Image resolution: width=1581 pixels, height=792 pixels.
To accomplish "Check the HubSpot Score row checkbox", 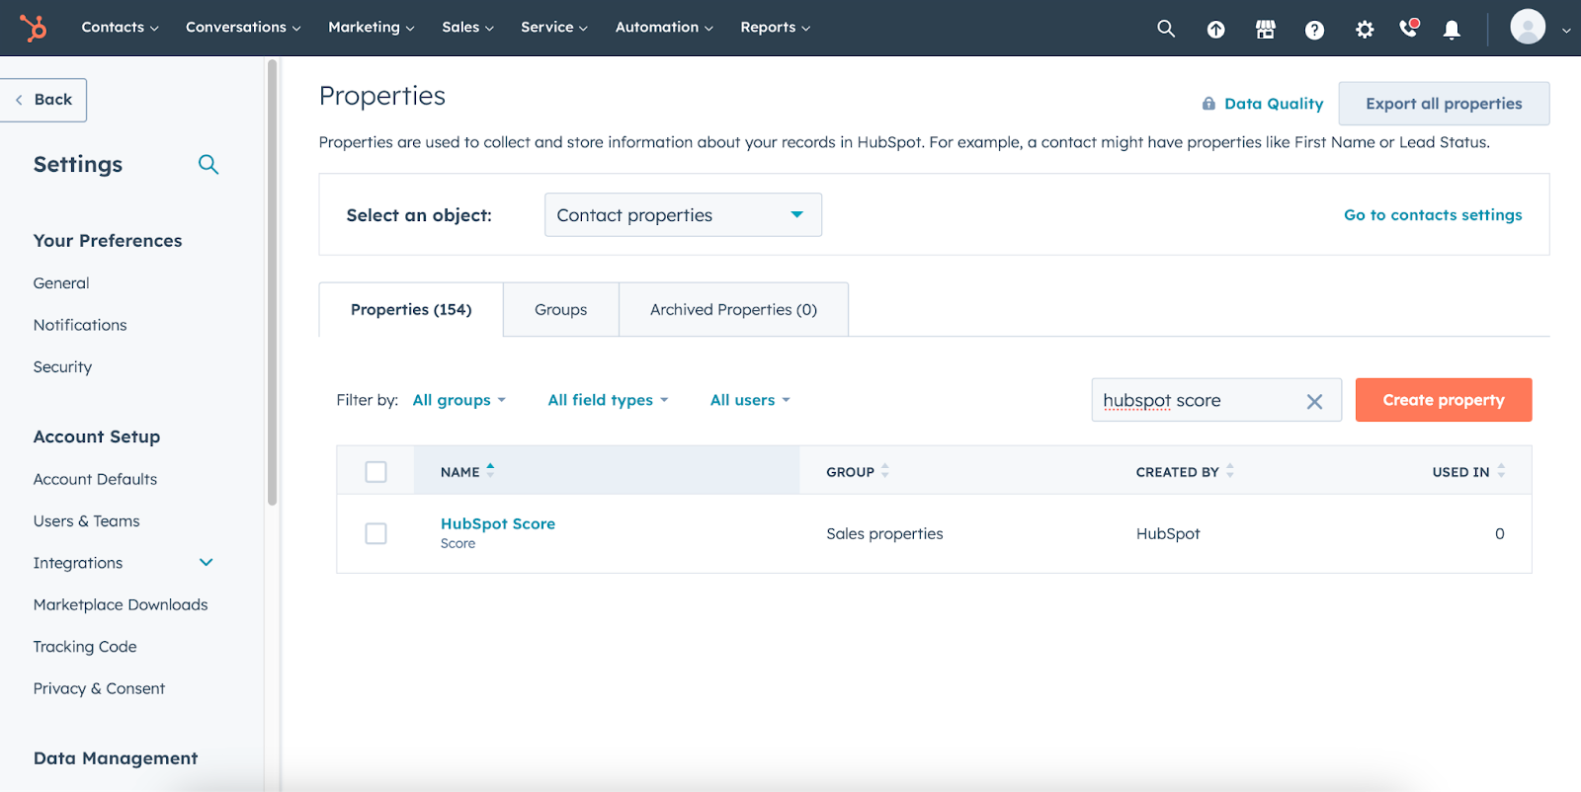I will 375,533.
